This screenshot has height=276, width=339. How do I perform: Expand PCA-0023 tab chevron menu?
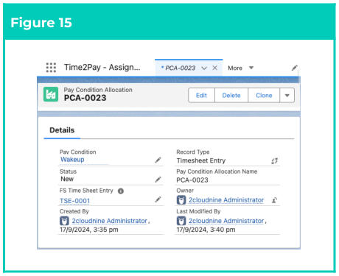(x=204, y=68)
